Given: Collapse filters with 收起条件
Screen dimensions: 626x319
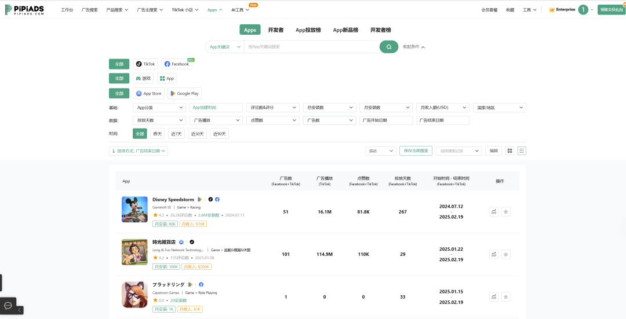Looking at the screenshot, I should [x=414, y=47].
